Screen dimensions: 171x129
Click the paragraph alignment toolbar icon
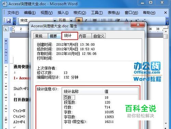(95, 20)
